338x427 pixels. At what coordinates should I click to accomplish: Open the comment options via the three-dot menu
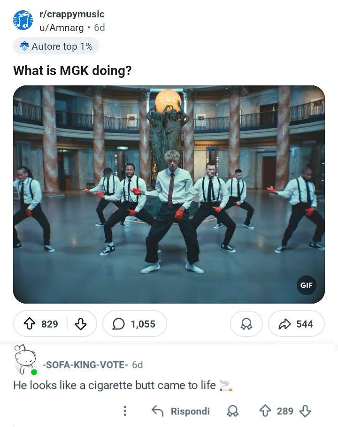[x=124, y=411]
